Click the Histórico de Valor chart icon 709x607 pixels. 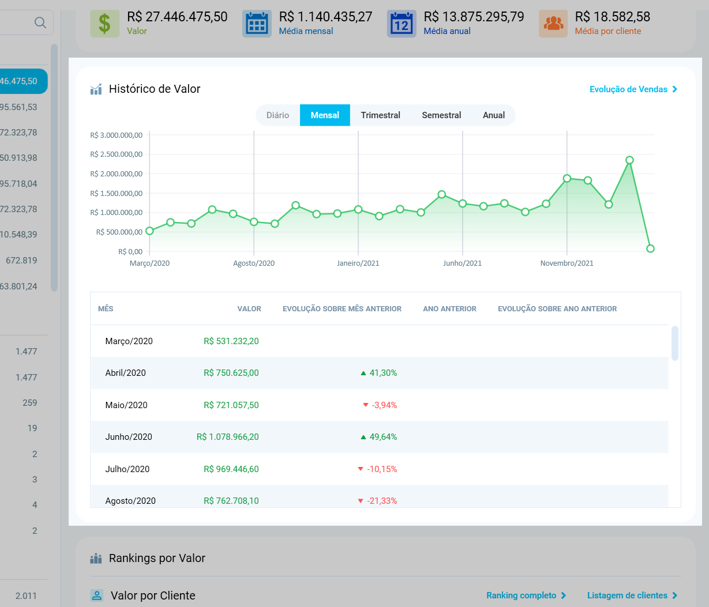pyautogui.click(x=96, y=89)
